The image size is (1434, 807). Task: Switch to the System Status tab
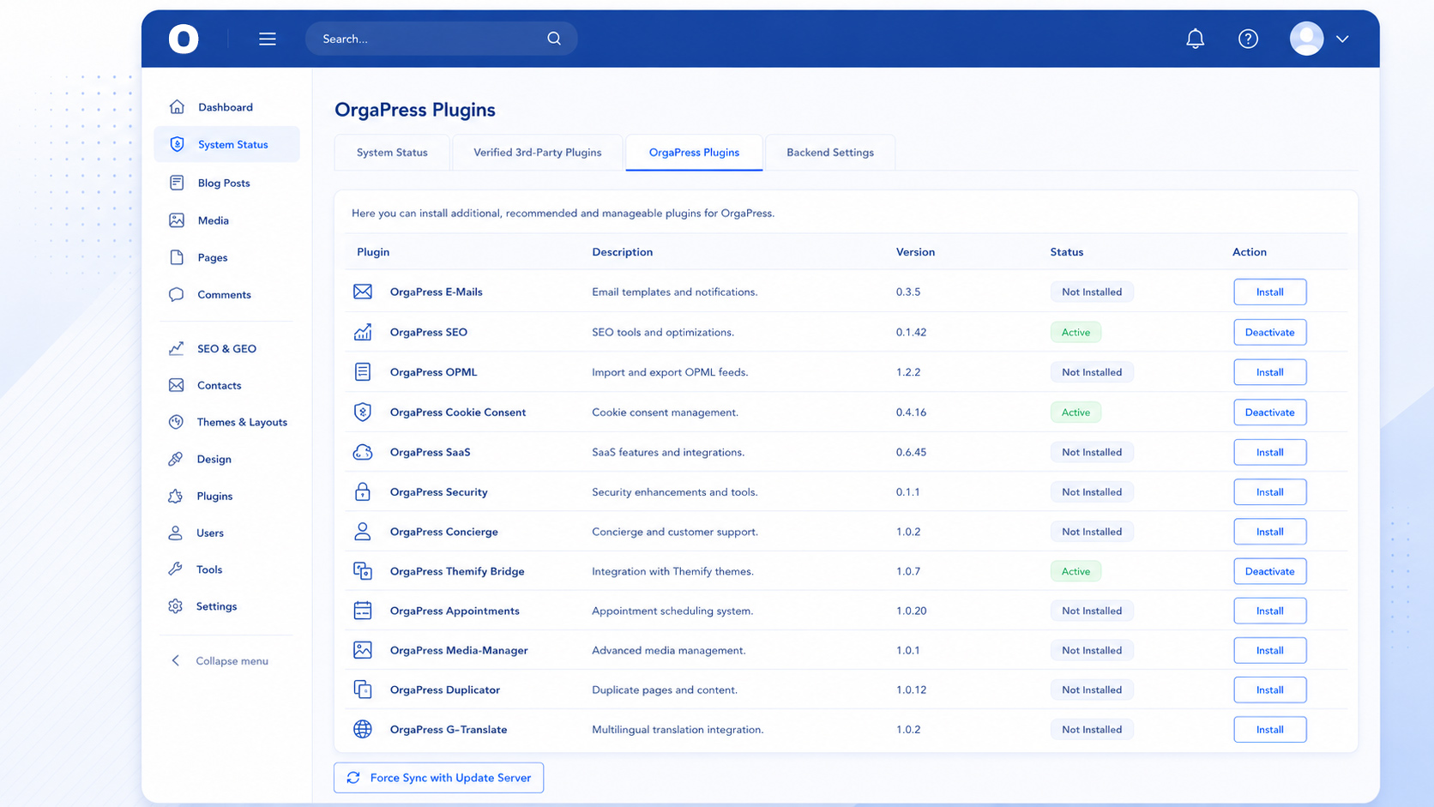coord(392,153)
